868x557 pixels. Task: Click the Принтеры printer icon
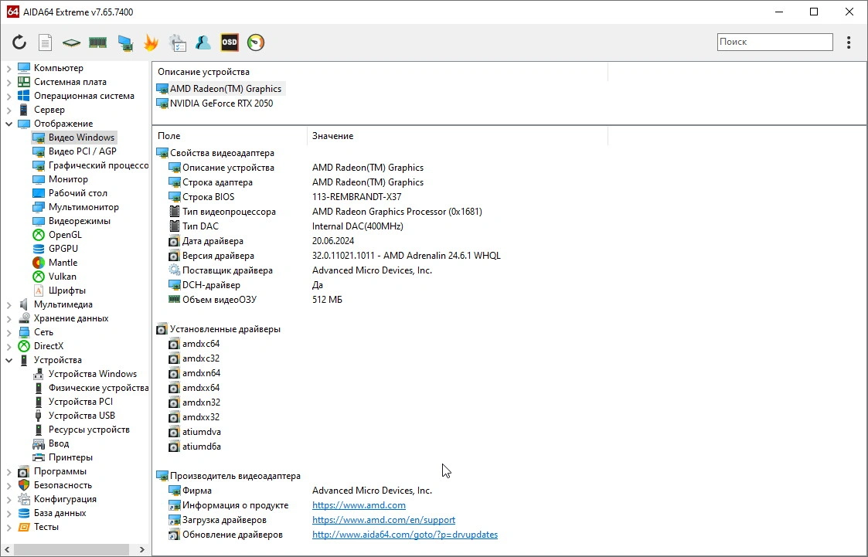point(39,457)
